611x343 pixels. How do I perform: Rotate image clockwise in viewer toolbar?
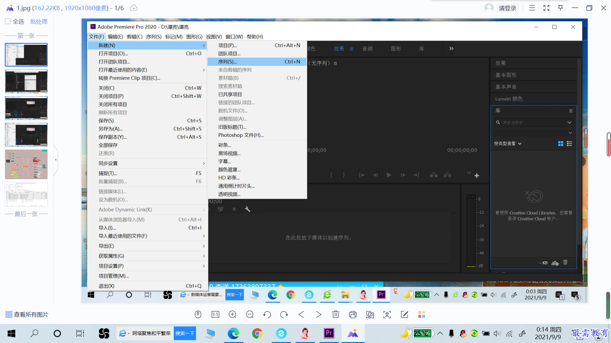coord(284,314)
